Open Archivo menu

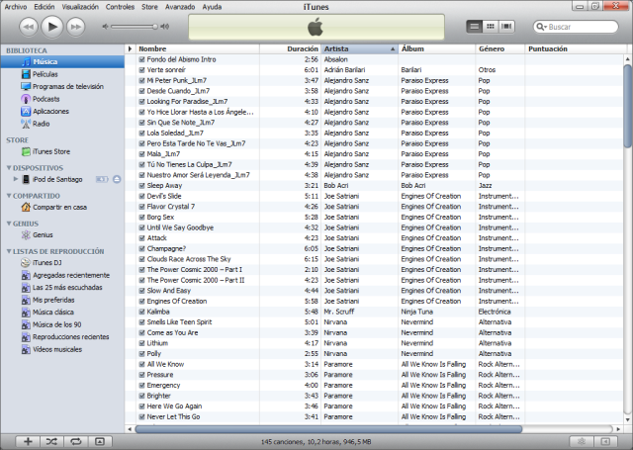[x=16, y=7]
